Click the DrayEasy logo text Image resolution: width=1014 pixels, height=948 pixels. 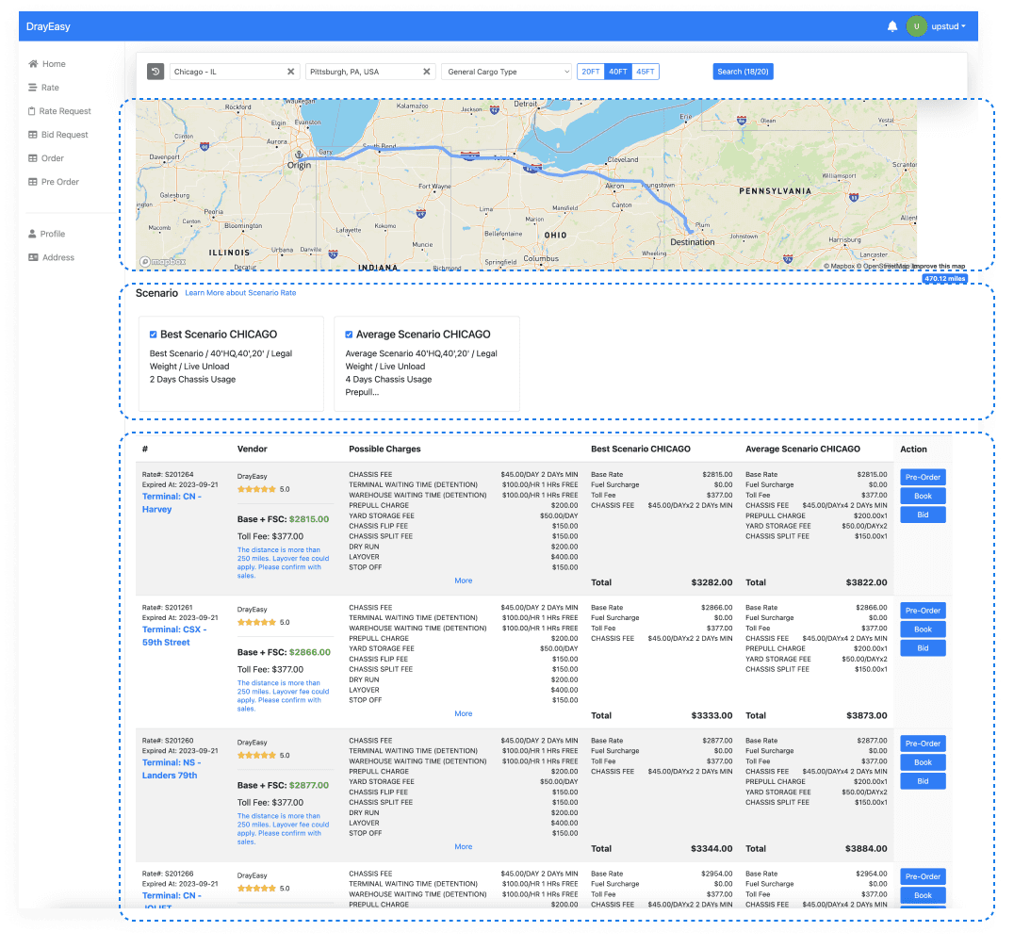pyautogui.click(x=48, y=26)
